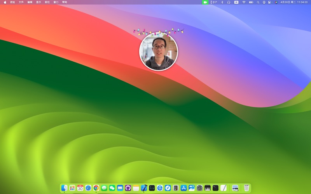Toggle Bluetooth from the menu bar
Image resolution: width=311 pixels, height=194 pixels.
tap(222, 2)
